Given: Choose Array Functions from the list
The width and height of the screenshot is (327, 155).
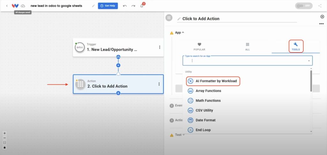Looking at the screenshot, I should coord(247,91).
